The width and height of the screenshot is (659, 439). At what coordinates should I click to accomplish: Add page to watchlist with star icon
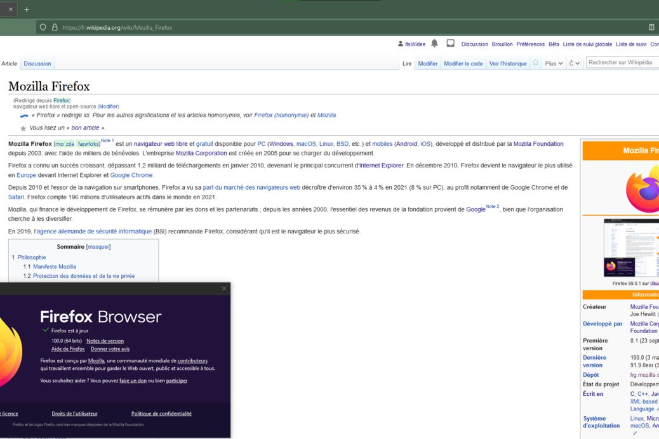click(535, 63)
